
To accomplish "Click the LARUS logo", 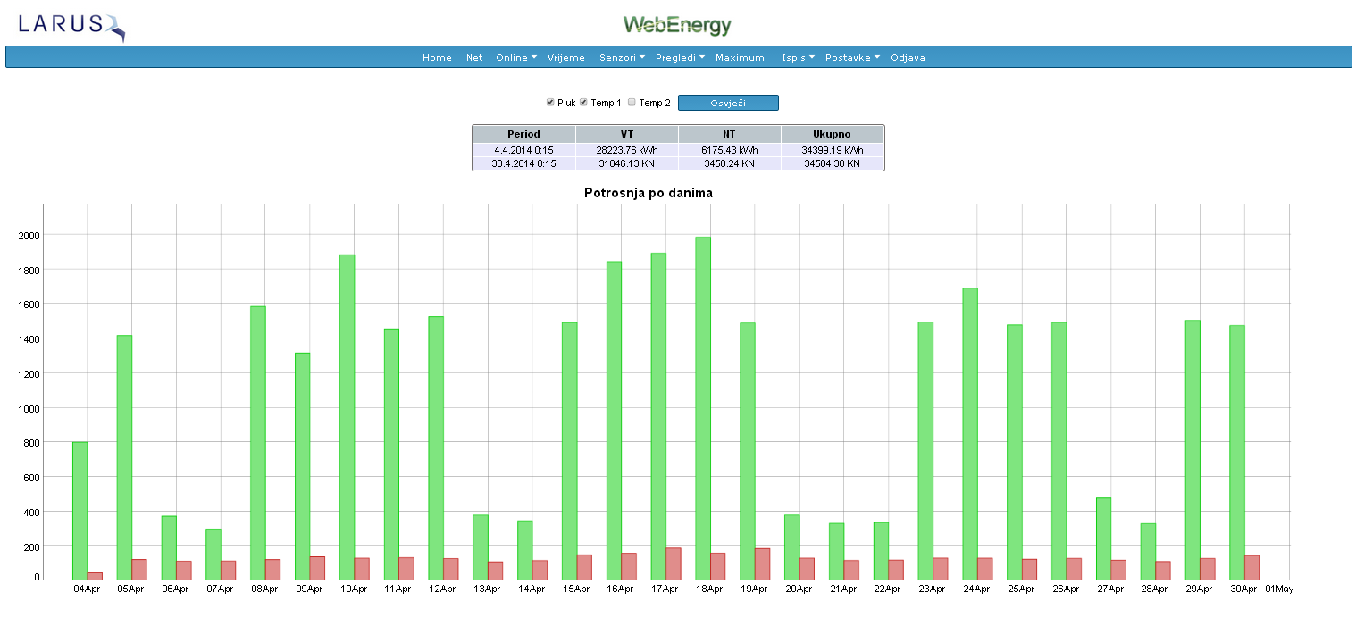I will click(x=71, y=26).
